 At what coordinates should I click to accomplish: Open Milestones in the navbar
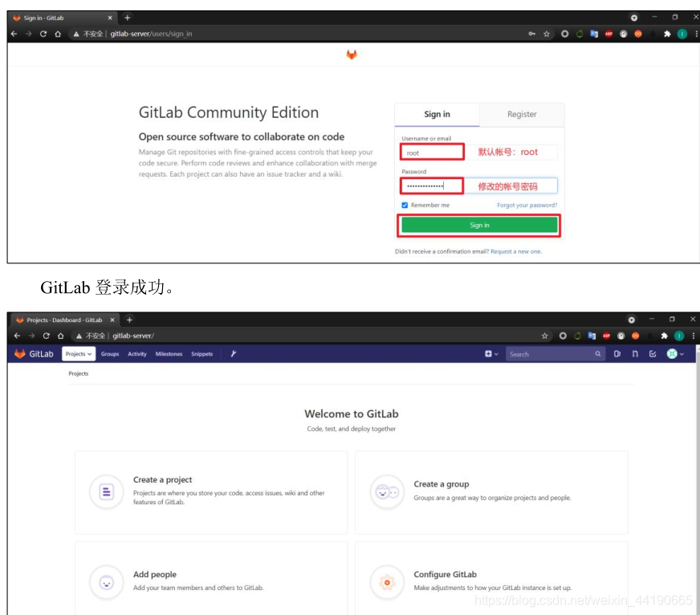169,354
